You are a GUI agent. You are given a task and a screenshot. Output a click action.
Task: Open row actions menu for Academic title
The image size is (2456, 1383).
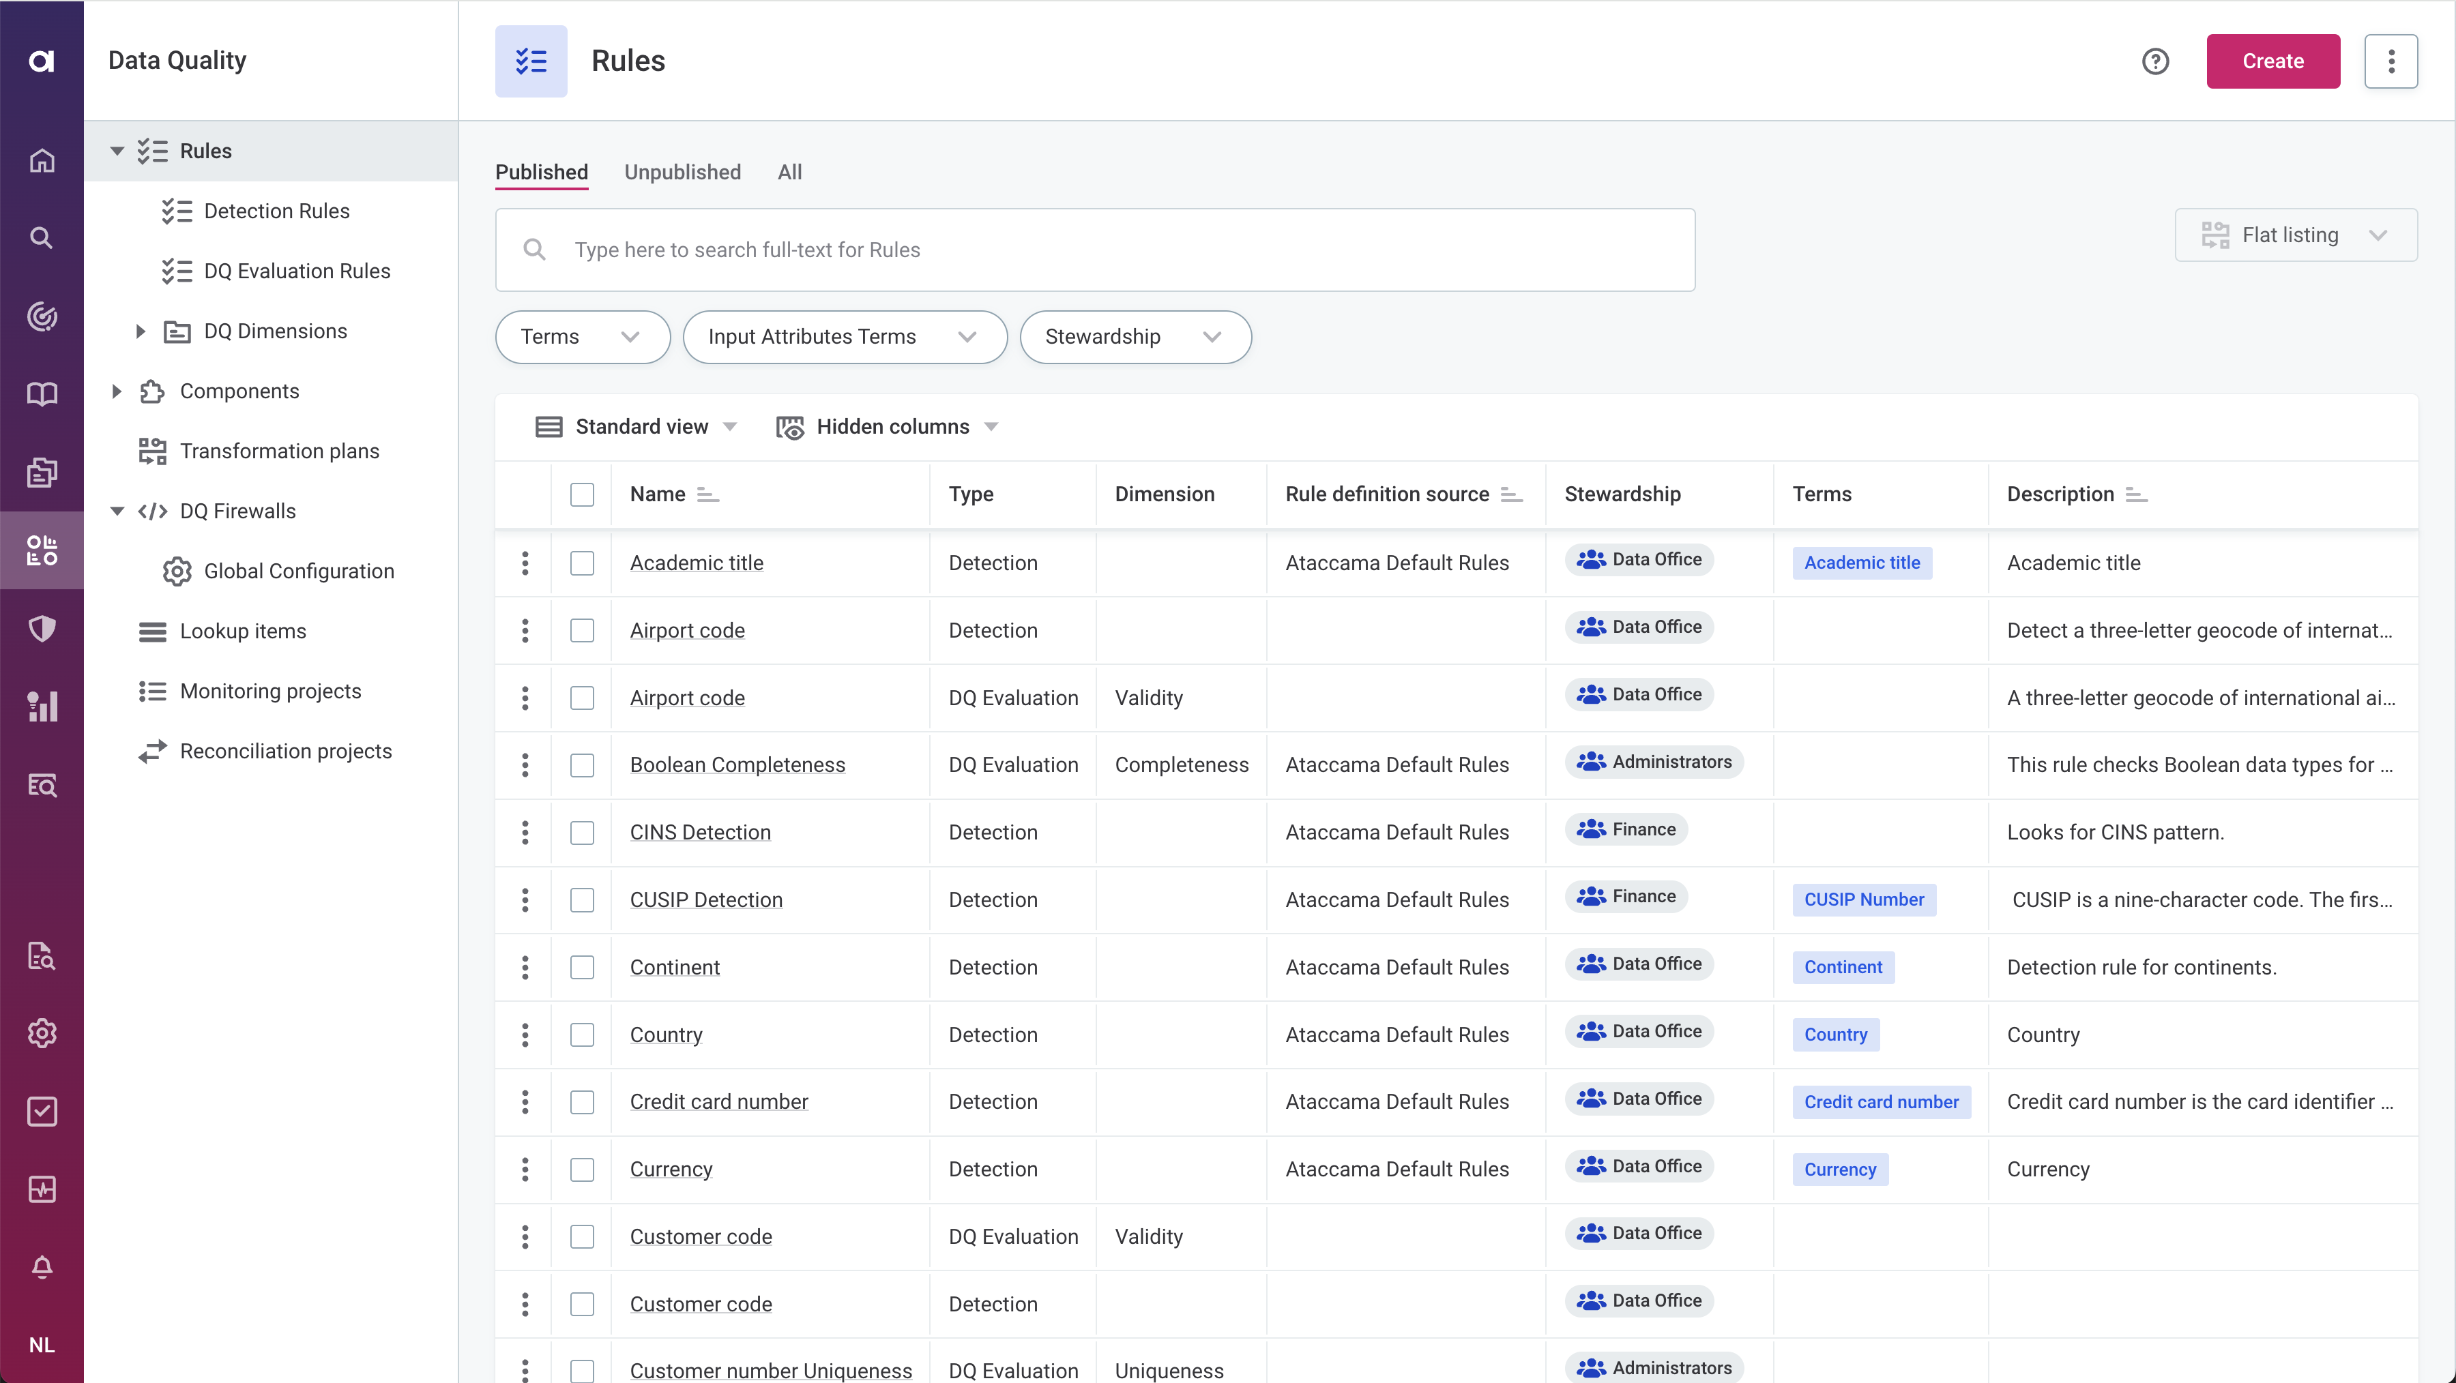tap(525, 563)
